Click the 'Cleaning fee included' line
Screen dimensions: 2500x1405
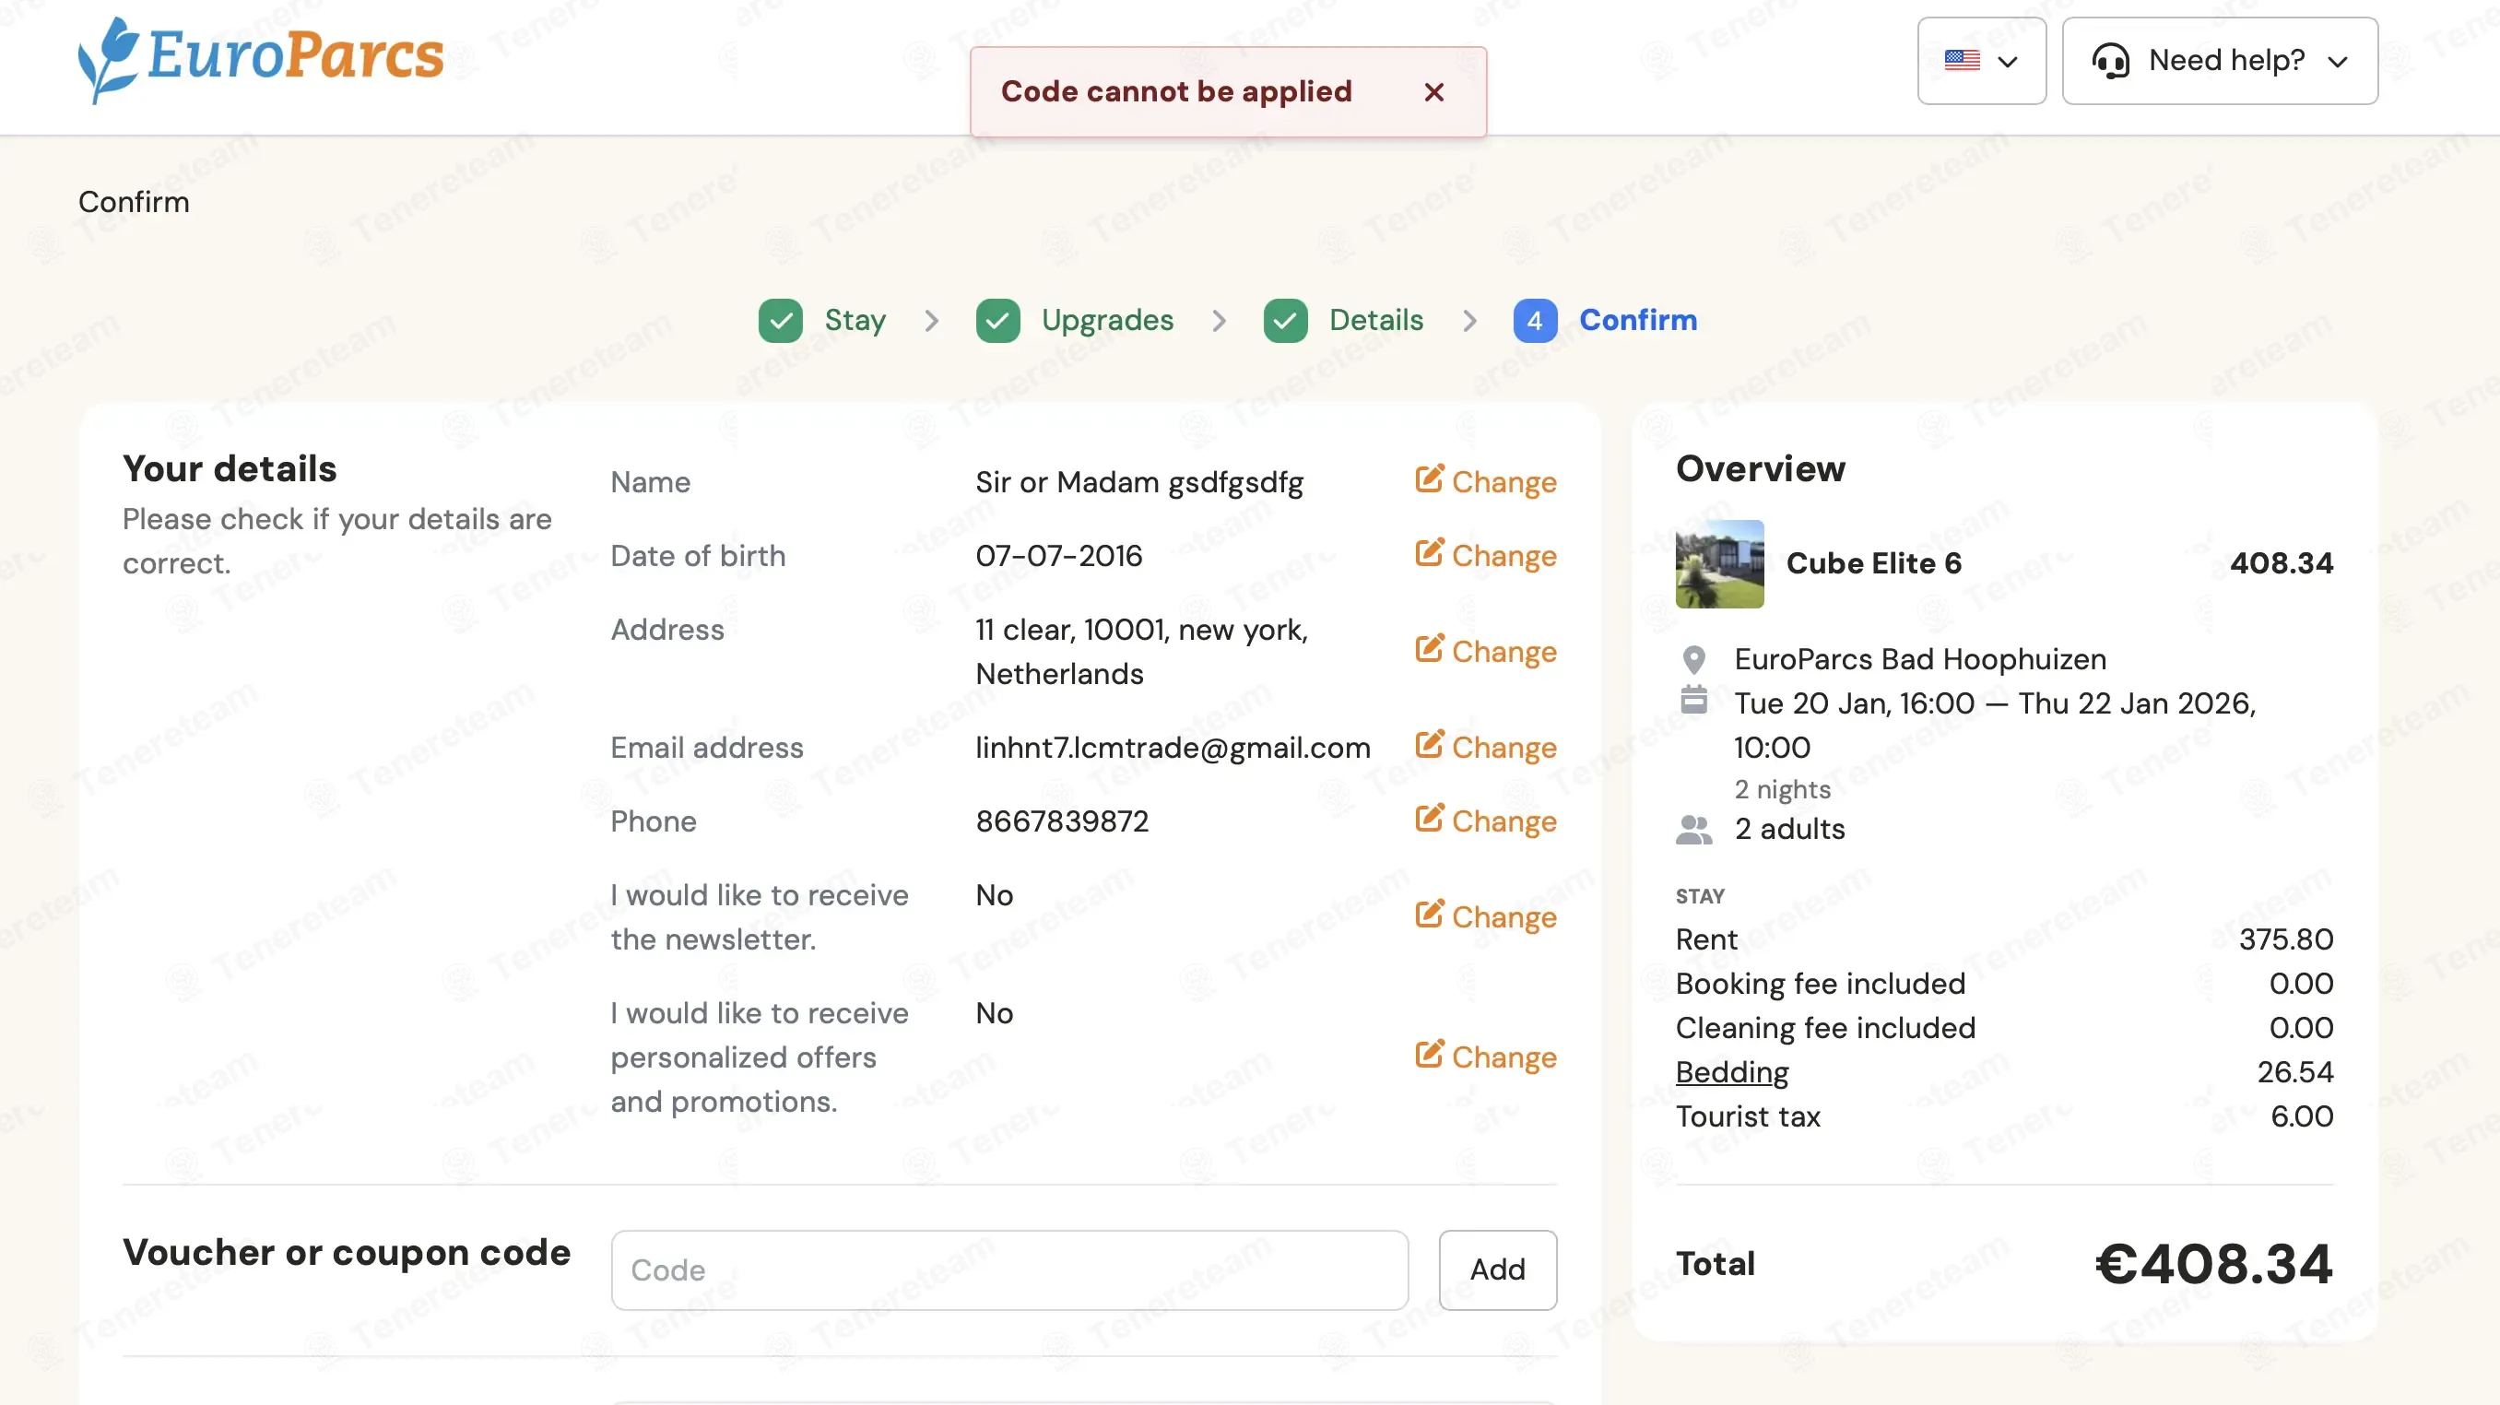point(1825,1028)
